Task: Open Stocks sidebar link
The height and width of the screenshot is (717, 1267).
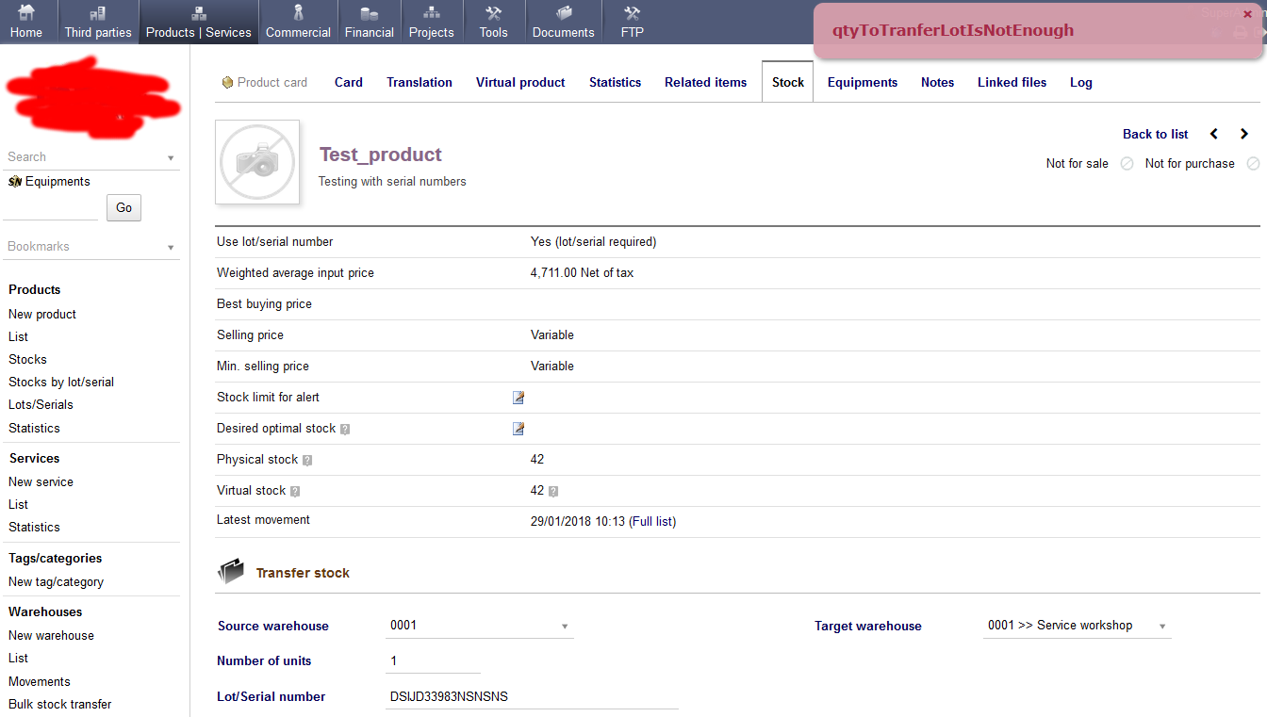Action: [27, 359]
